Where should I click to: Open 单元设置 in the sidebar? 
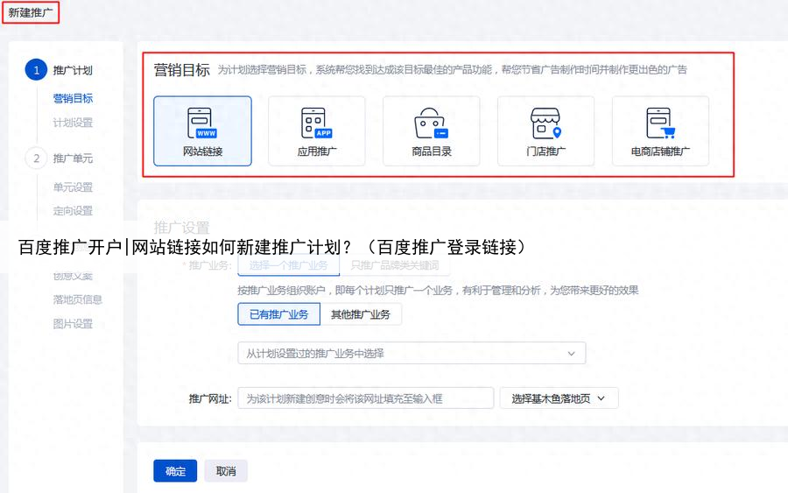pyautogui.click(x=73, y=187)
